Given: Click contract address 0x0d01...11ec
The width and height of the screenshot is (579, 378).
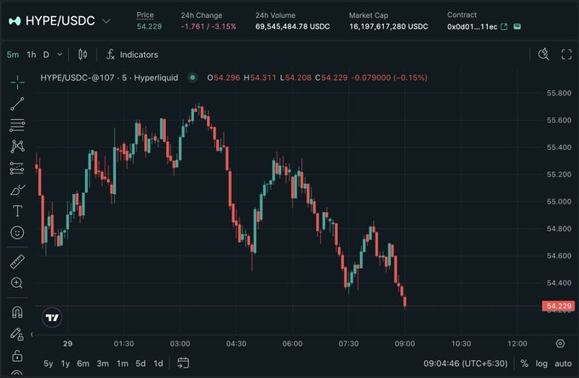Looking at the screenshot, I should tap(473, 26).
